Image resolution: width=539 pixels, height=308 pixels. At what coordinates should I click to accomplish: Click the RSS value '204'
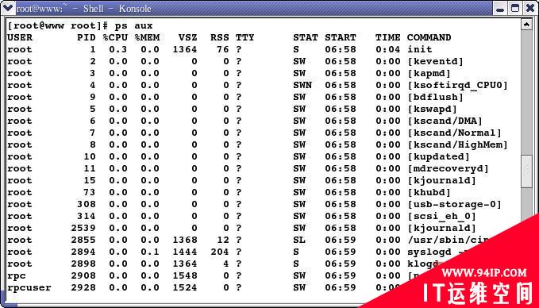click(x=220, y=252)
